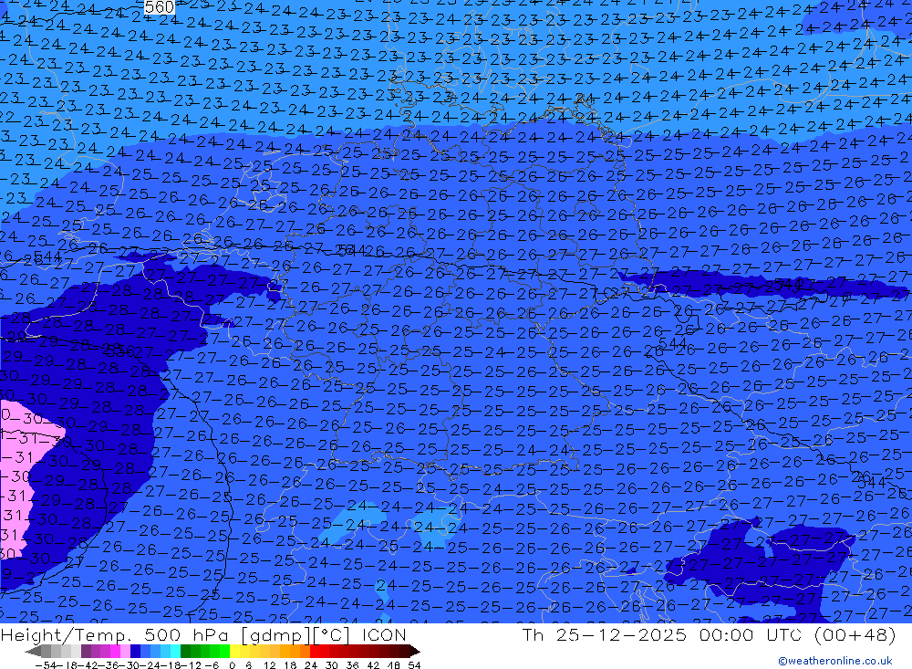Click the right arrow end of the color scale

coord(415,651)
